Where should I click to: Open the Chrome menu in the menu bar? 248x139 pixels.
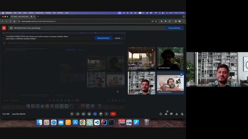pos(9,13)
